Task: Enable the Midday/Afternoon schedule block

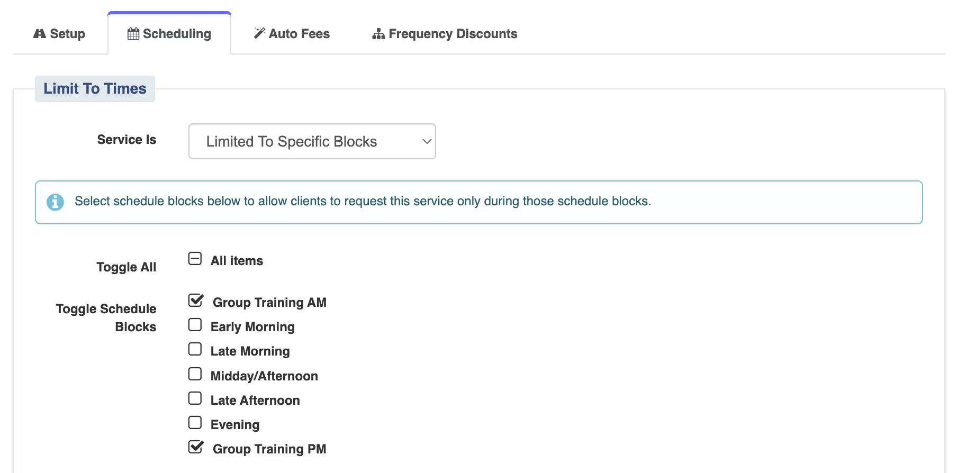Action: 195,374
